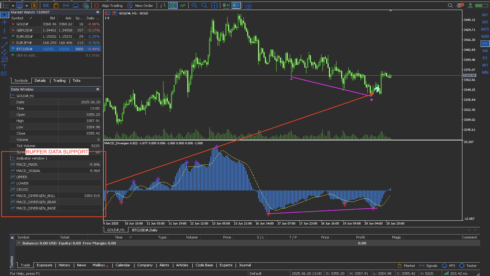Open the chart type dropdown arrow

13,6
